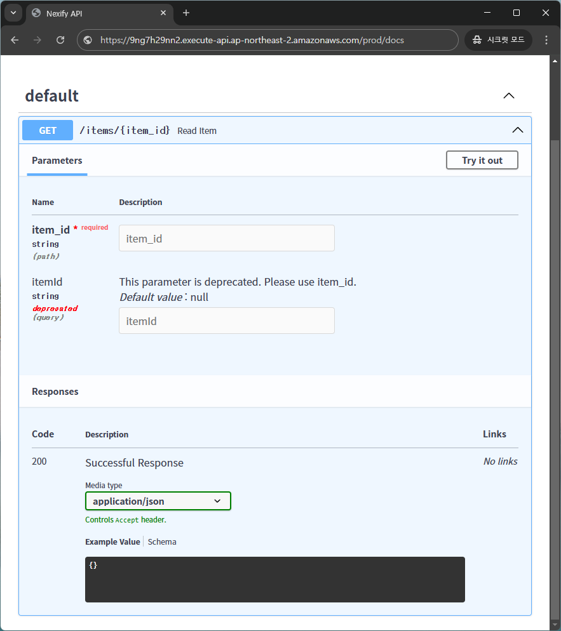Close the Nexify API tab
The image size is (561, 631).
[x=163, y=13]
